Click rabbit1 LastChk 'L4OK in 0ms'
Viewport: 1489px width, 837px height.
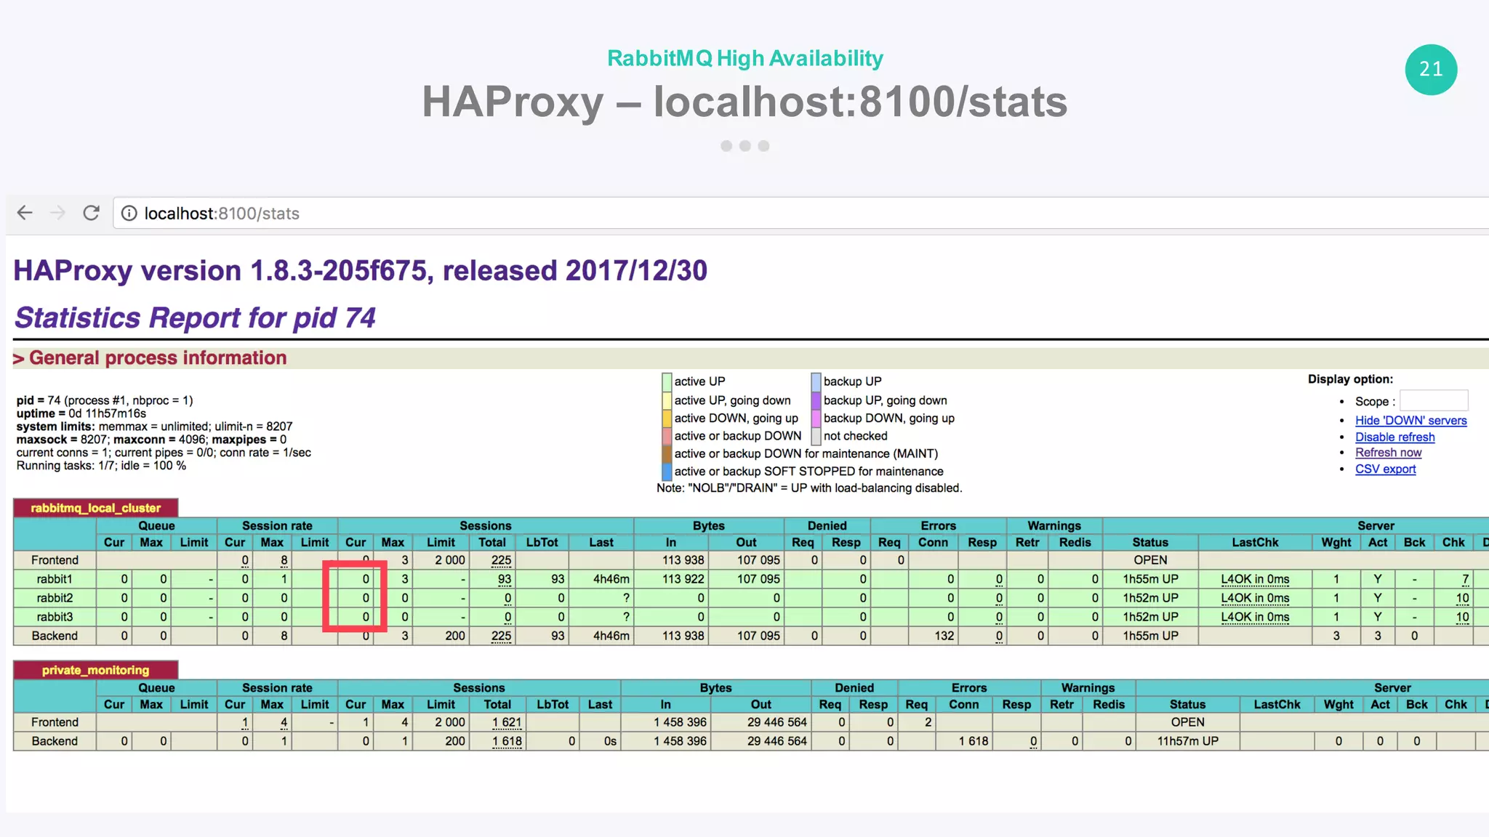pyautogui.click(x=1255, y=579)
